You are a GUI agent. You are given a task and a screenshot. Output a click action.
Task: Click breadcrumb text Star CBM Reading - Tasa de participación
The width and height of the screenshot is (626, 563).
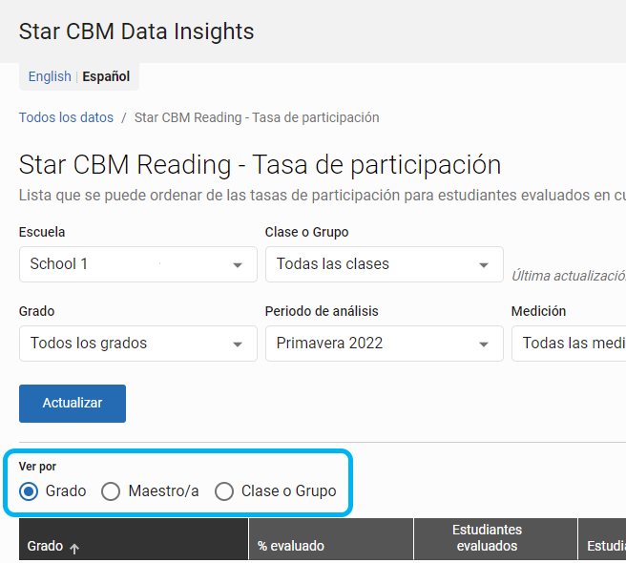tap(257, 117)
